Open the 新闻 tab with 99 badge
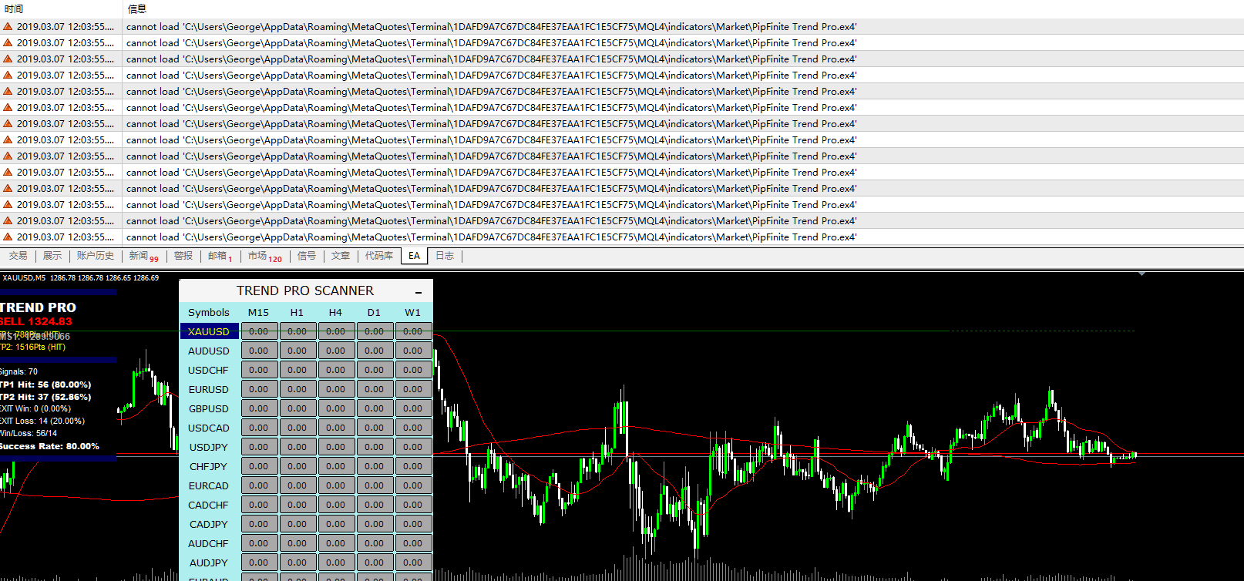Viewport: 1244px width, 581px height. point(143,256)
